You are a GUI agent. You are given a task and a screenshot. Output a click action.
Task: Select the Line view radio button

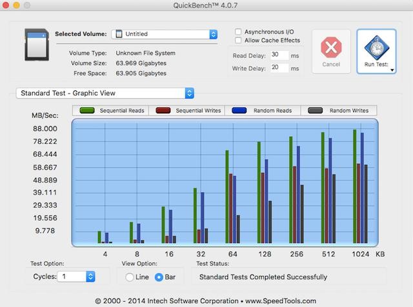129,277
